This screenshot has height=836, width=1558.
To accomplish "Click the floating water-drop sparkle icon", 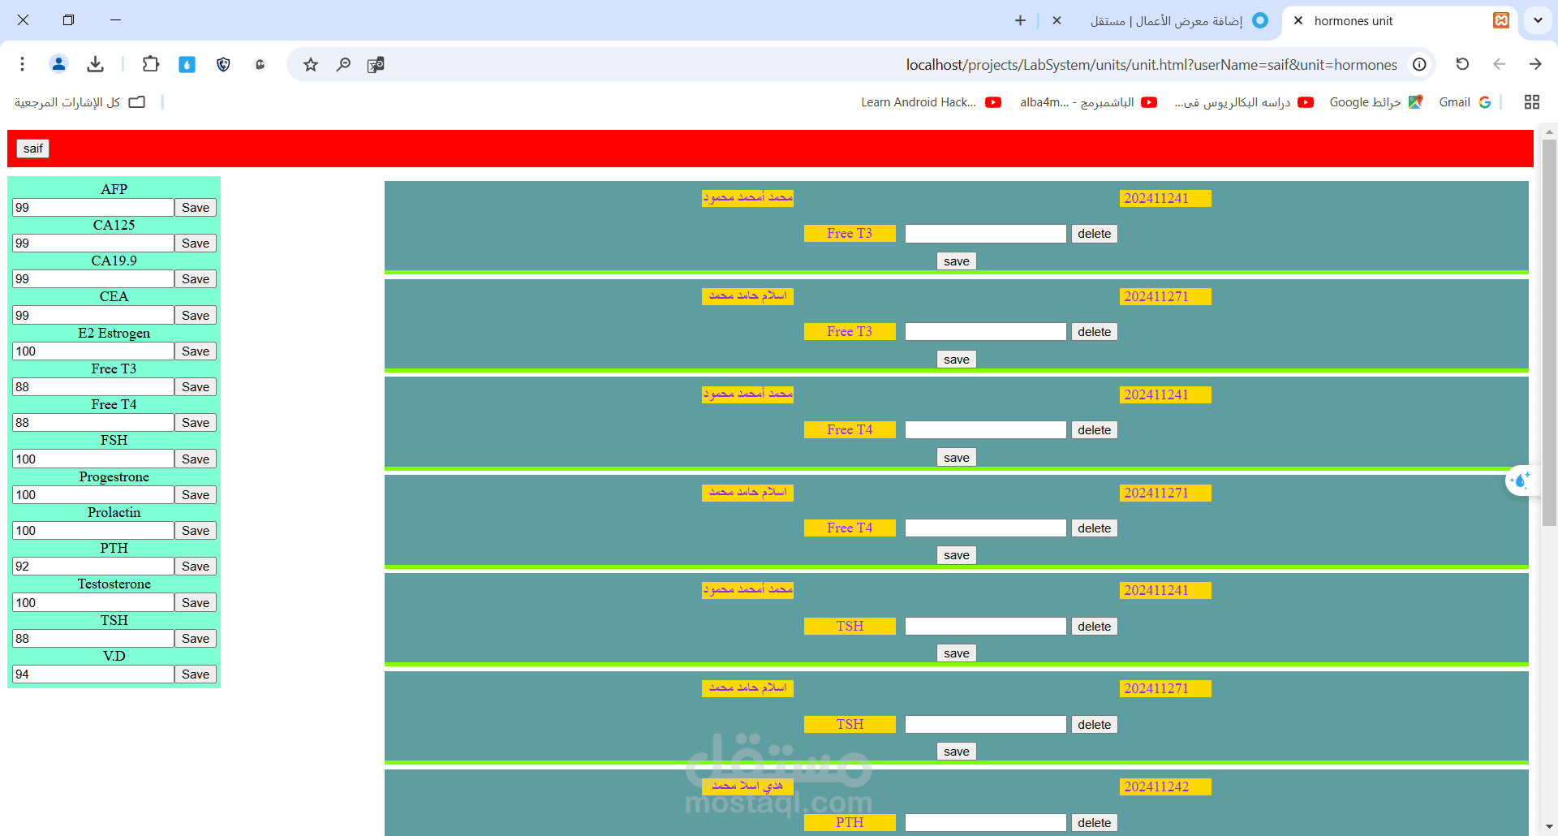I will (1521, 480).
